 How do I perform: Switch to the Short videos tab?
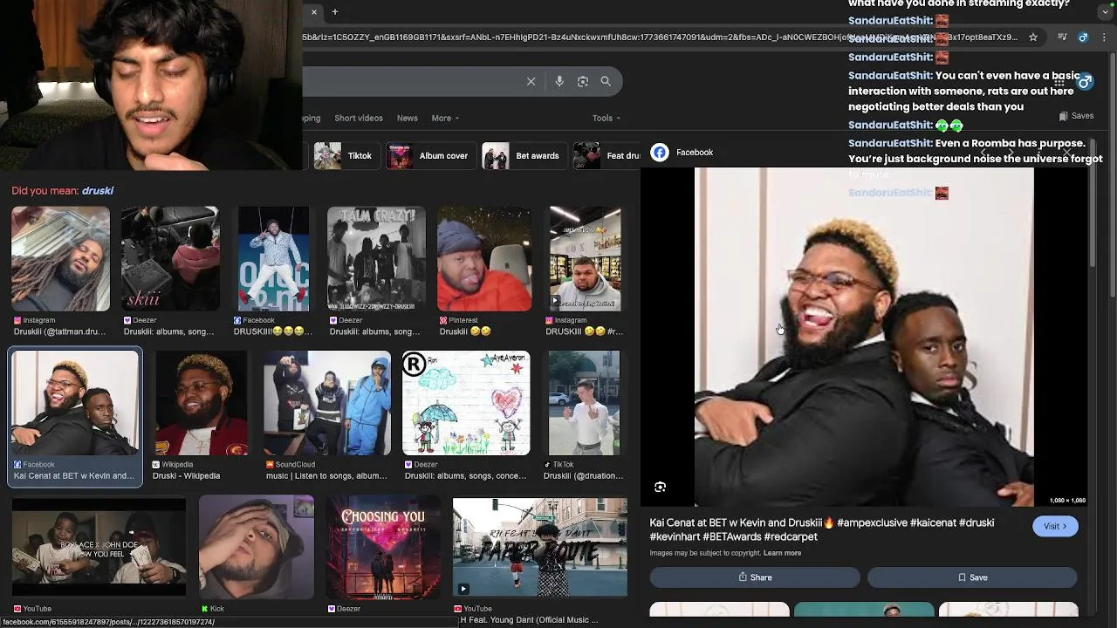359,118
